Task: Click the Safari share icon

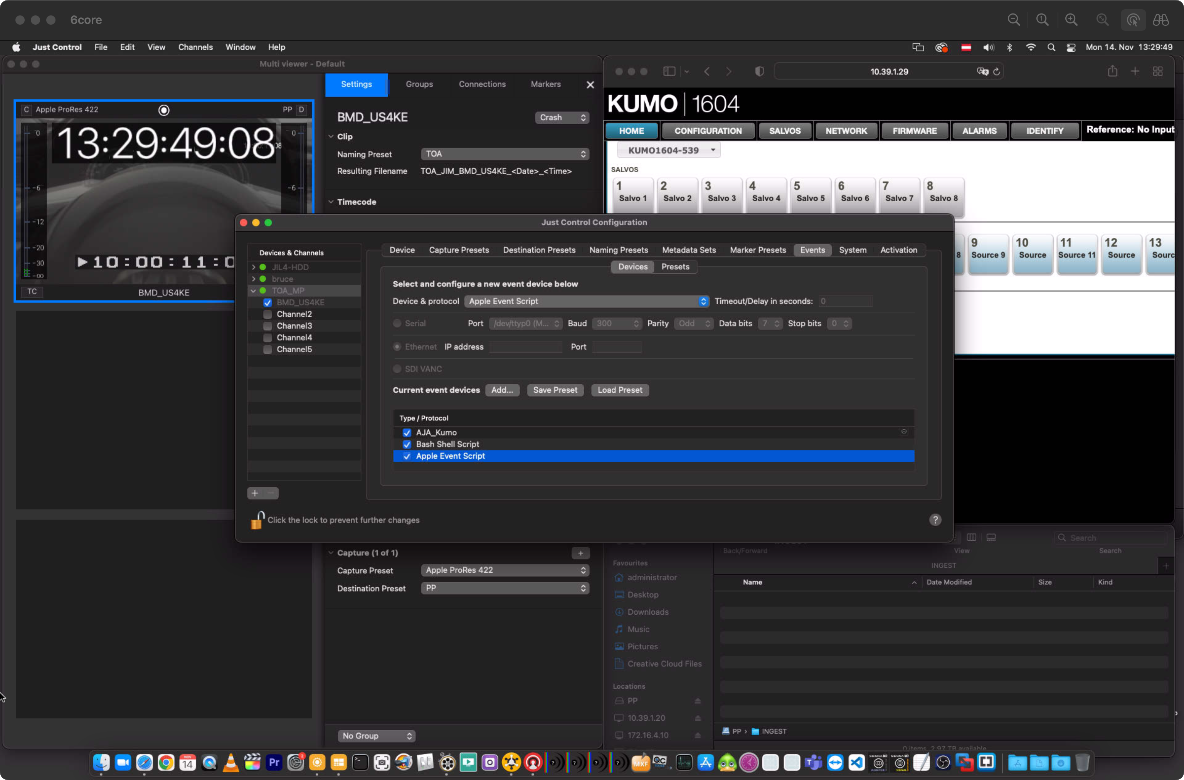Action: coord(1112,71)
